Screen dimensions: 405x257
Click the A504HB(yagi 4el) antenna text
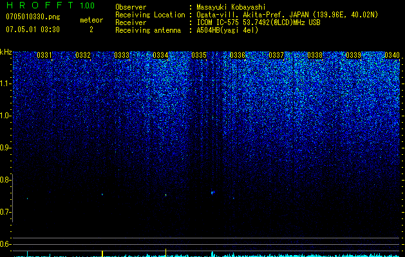[227, 30]
